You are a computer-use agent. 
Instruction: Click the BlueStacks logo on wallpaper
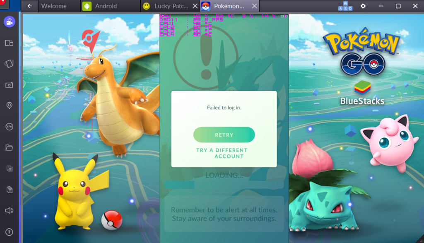(362, 93)
